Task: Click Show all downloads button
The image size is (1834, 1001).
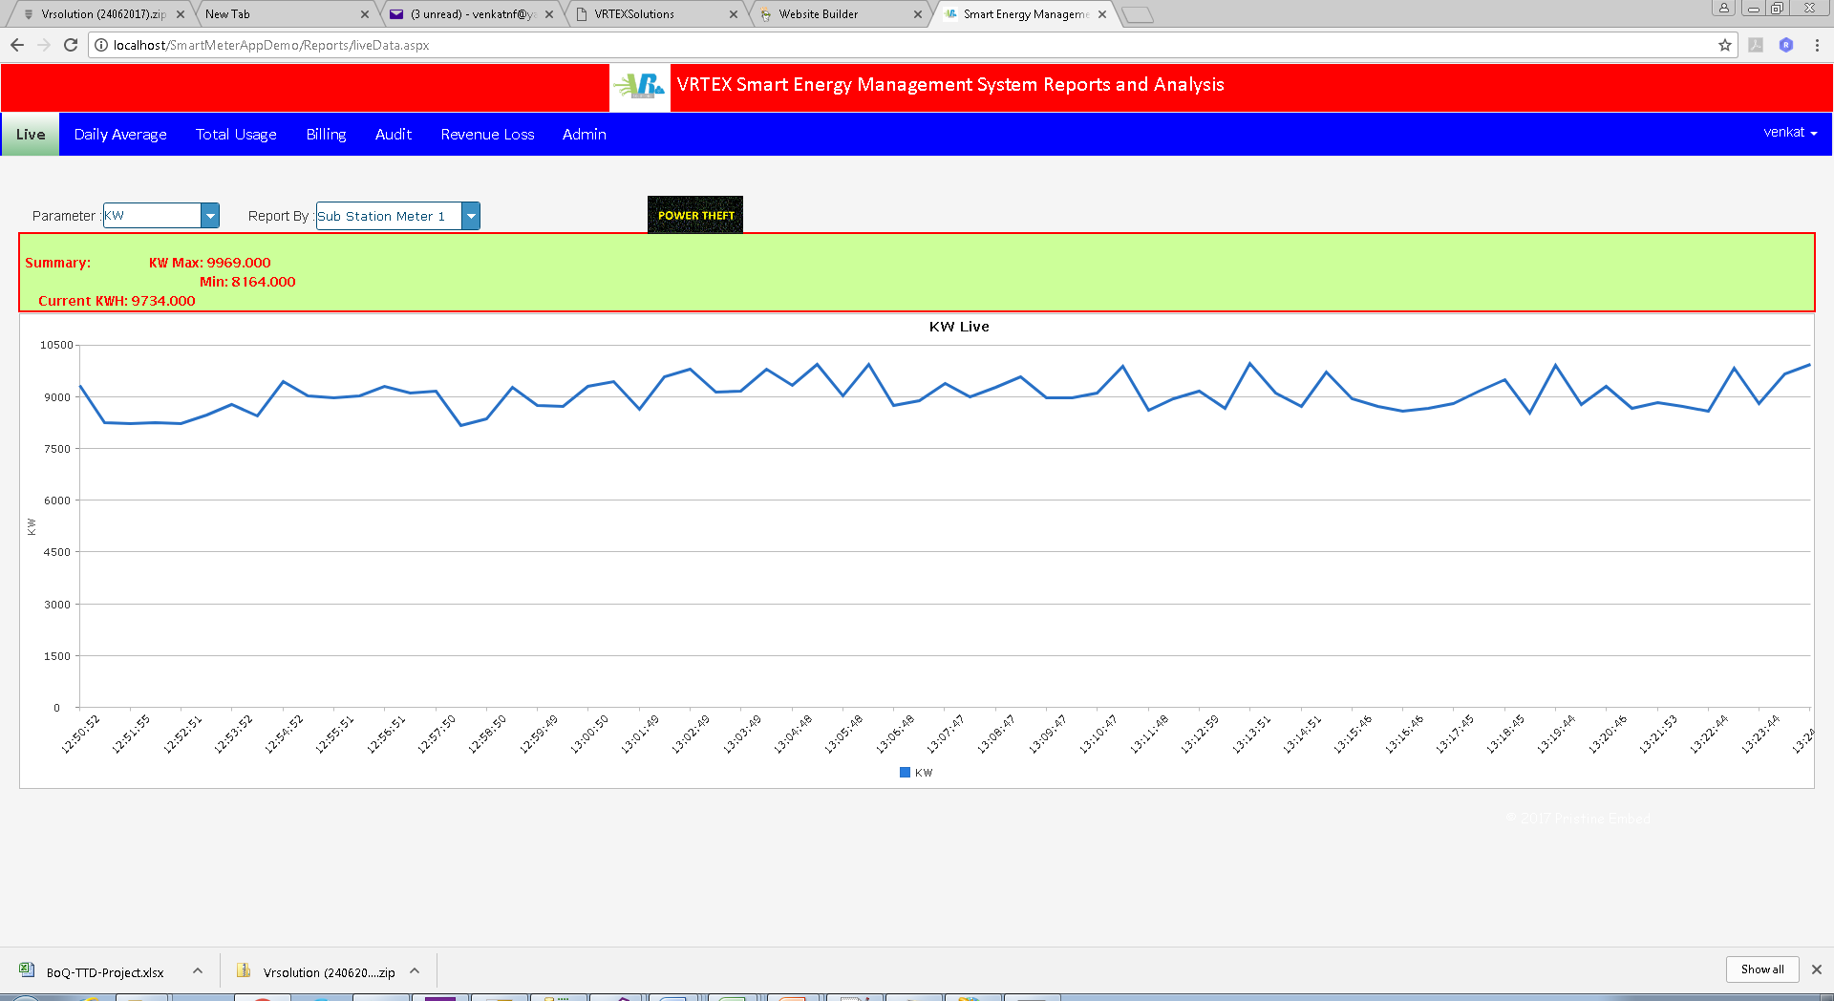Action: (x=1761, y=969)
